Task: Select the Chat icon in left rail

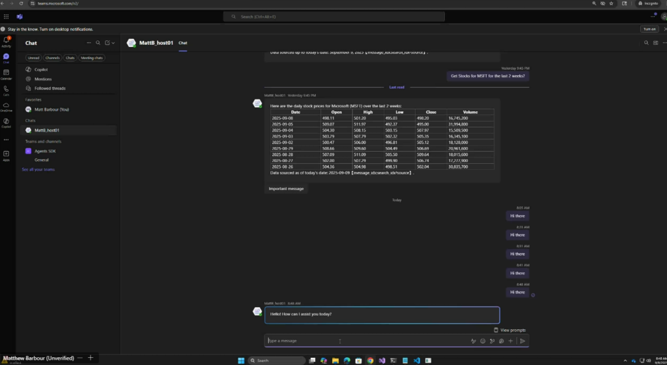Action: [x=6, y=58]
